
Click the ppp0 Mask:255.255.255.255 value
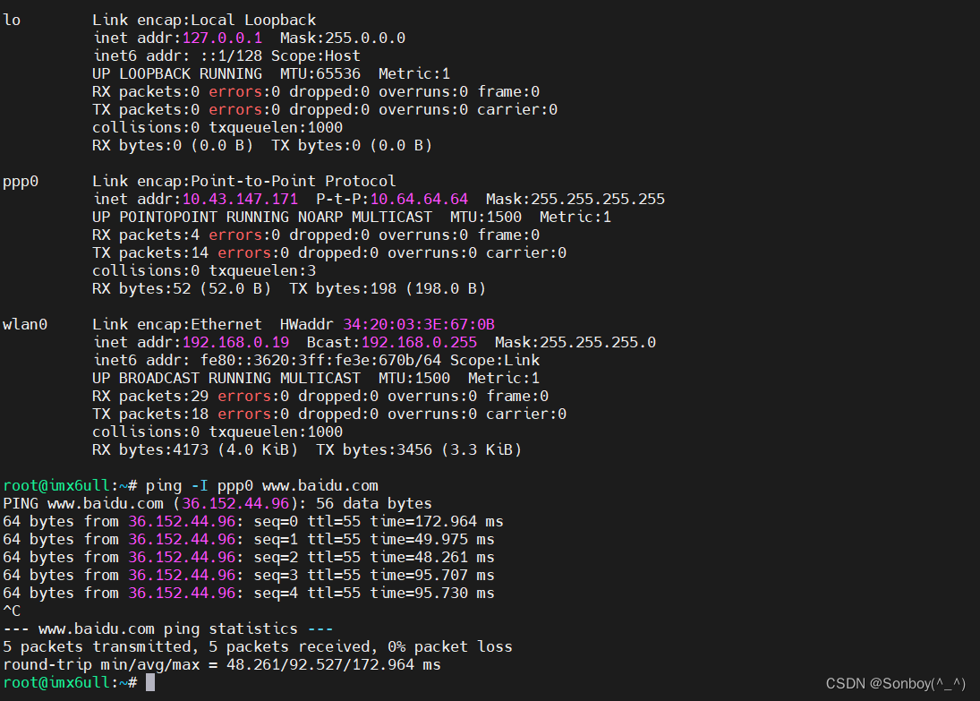coord(575,200)
